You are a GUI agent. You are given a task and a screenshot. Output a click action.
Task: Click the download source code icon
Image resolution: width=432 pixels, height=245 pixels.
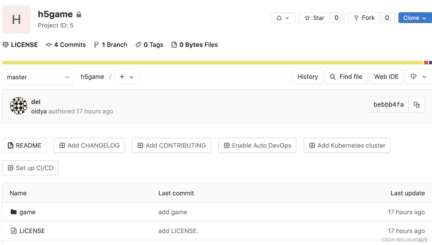[418, 77]
